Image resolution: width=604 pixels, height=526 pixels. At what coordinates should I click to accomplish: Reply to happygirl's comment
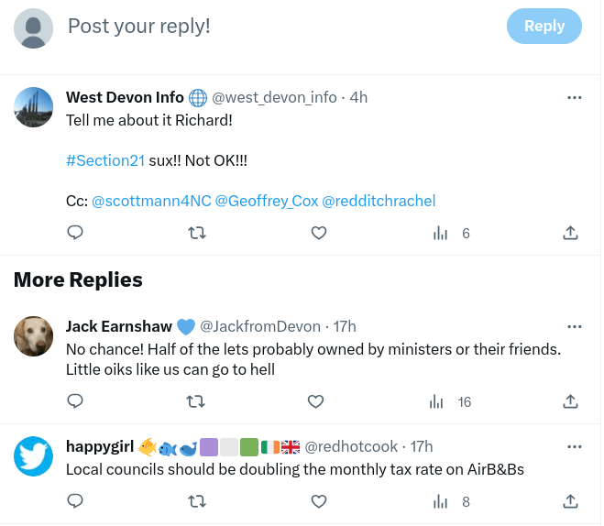tap(76, 501)
